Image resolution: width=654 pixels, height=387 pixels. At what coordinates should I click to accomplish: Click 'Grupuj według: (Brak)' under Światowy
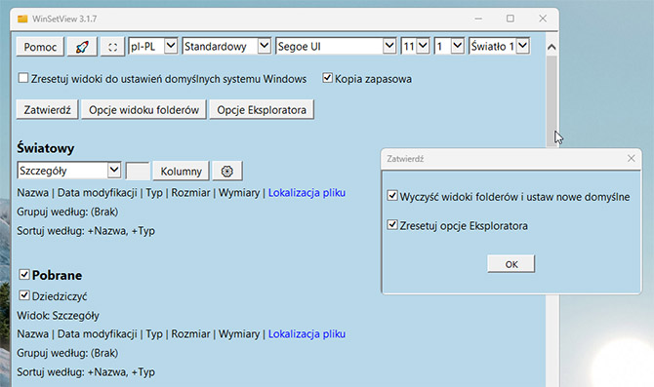[x=67, y=213]
